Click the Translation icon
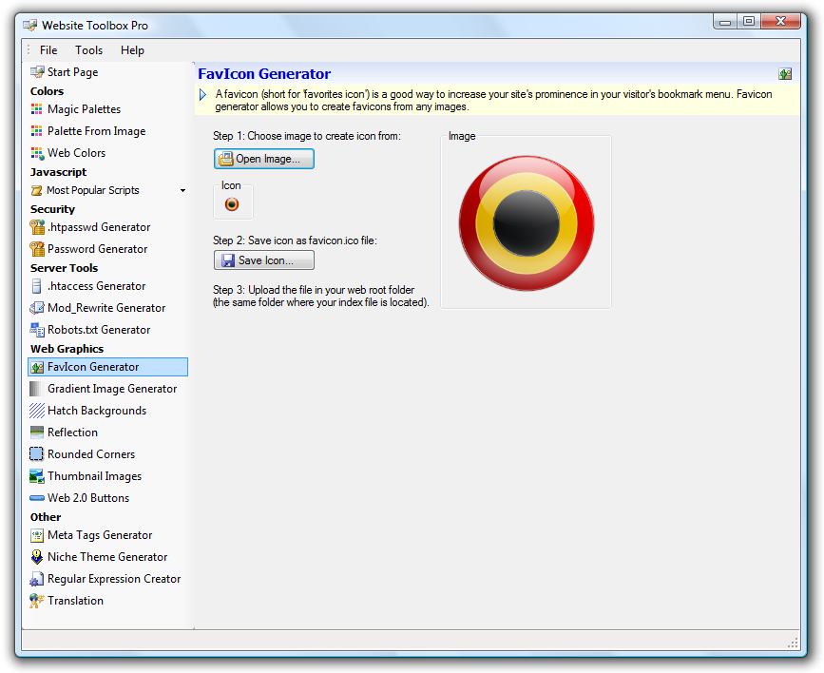824x673 pixels. [37, 601]
